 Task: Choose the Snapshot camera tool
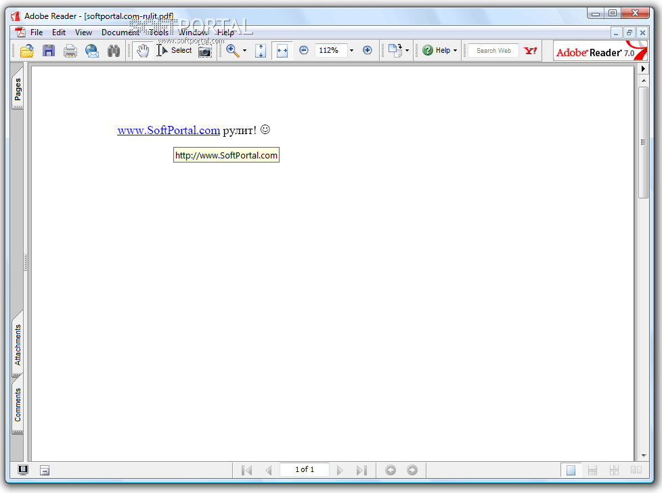coord(205,51)
